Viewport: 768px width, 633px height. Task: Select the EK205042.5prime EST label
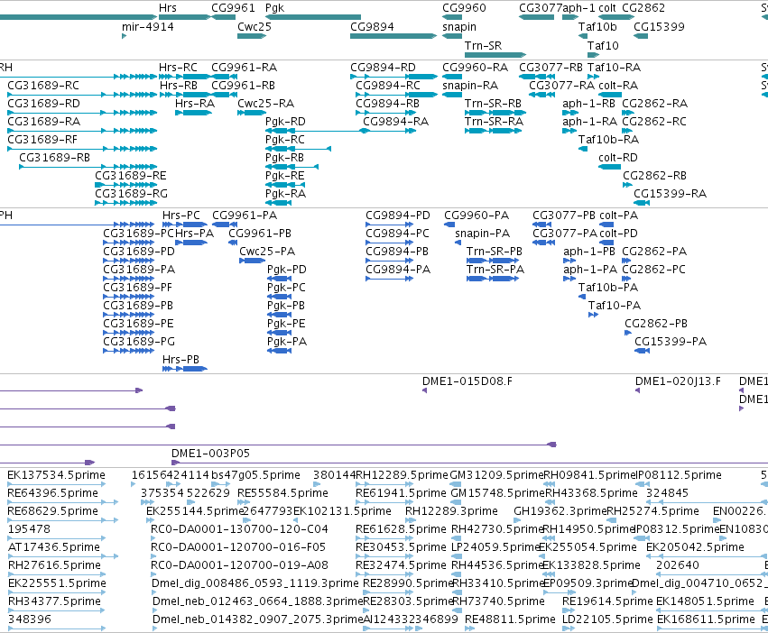[x=695, y=546]
